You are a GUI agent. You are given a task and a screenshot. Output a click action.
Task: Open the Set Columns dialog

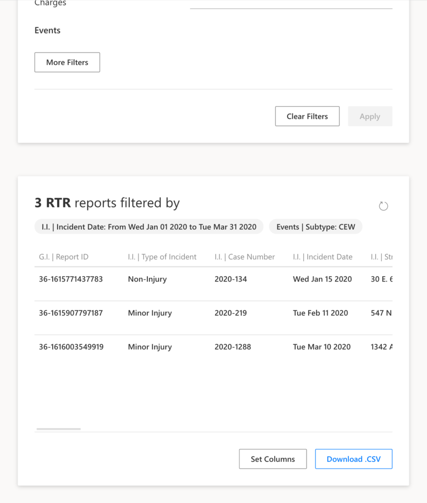click(273, 459)
